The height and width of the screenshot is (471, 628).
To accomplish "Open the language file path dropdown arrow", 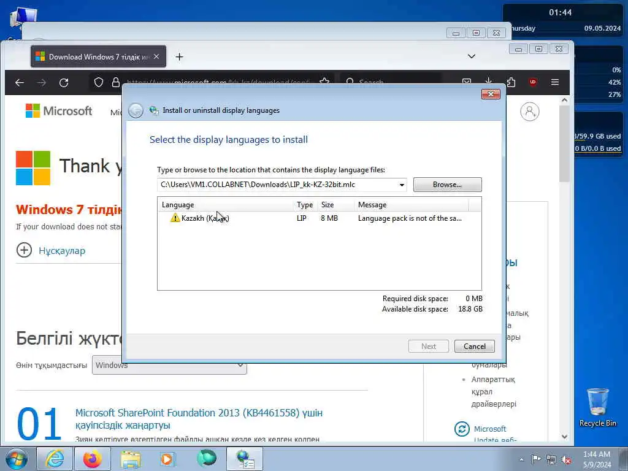I will point(401,185).
